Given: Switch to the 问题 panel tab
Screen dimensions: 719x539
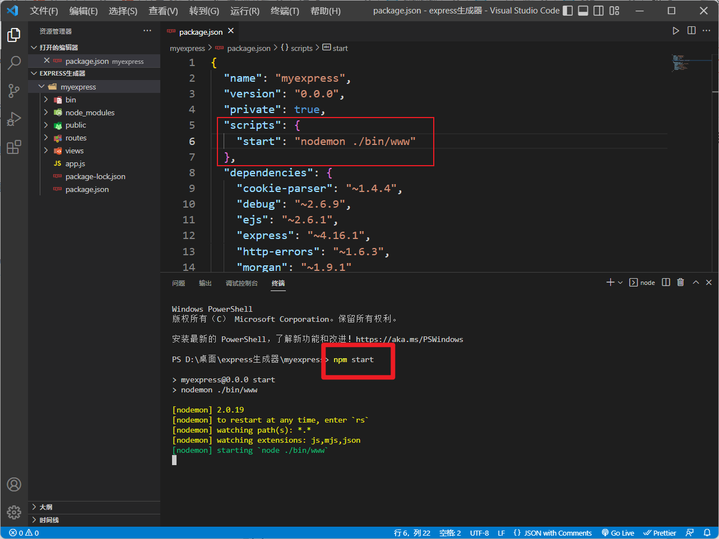Looking at the screenshot, I should click(x=179, y=283).
